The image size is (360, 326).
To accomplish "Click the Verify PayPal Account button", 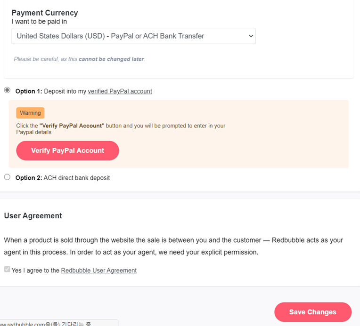I will (x=67, y=151).
